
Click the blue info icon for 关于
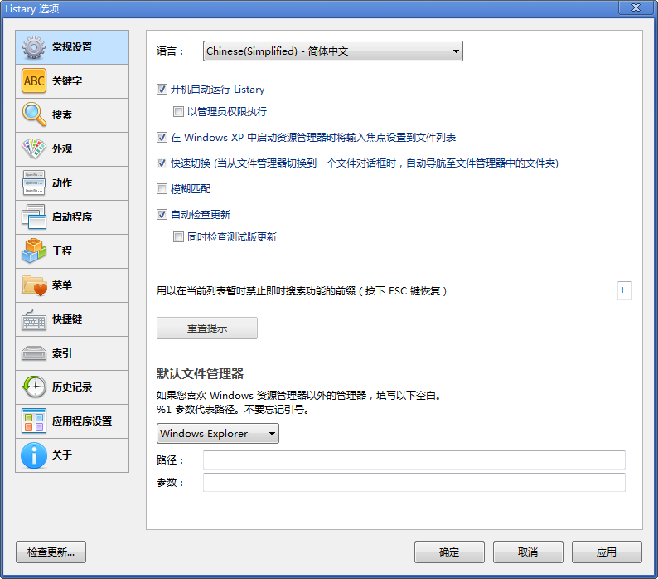34,455
